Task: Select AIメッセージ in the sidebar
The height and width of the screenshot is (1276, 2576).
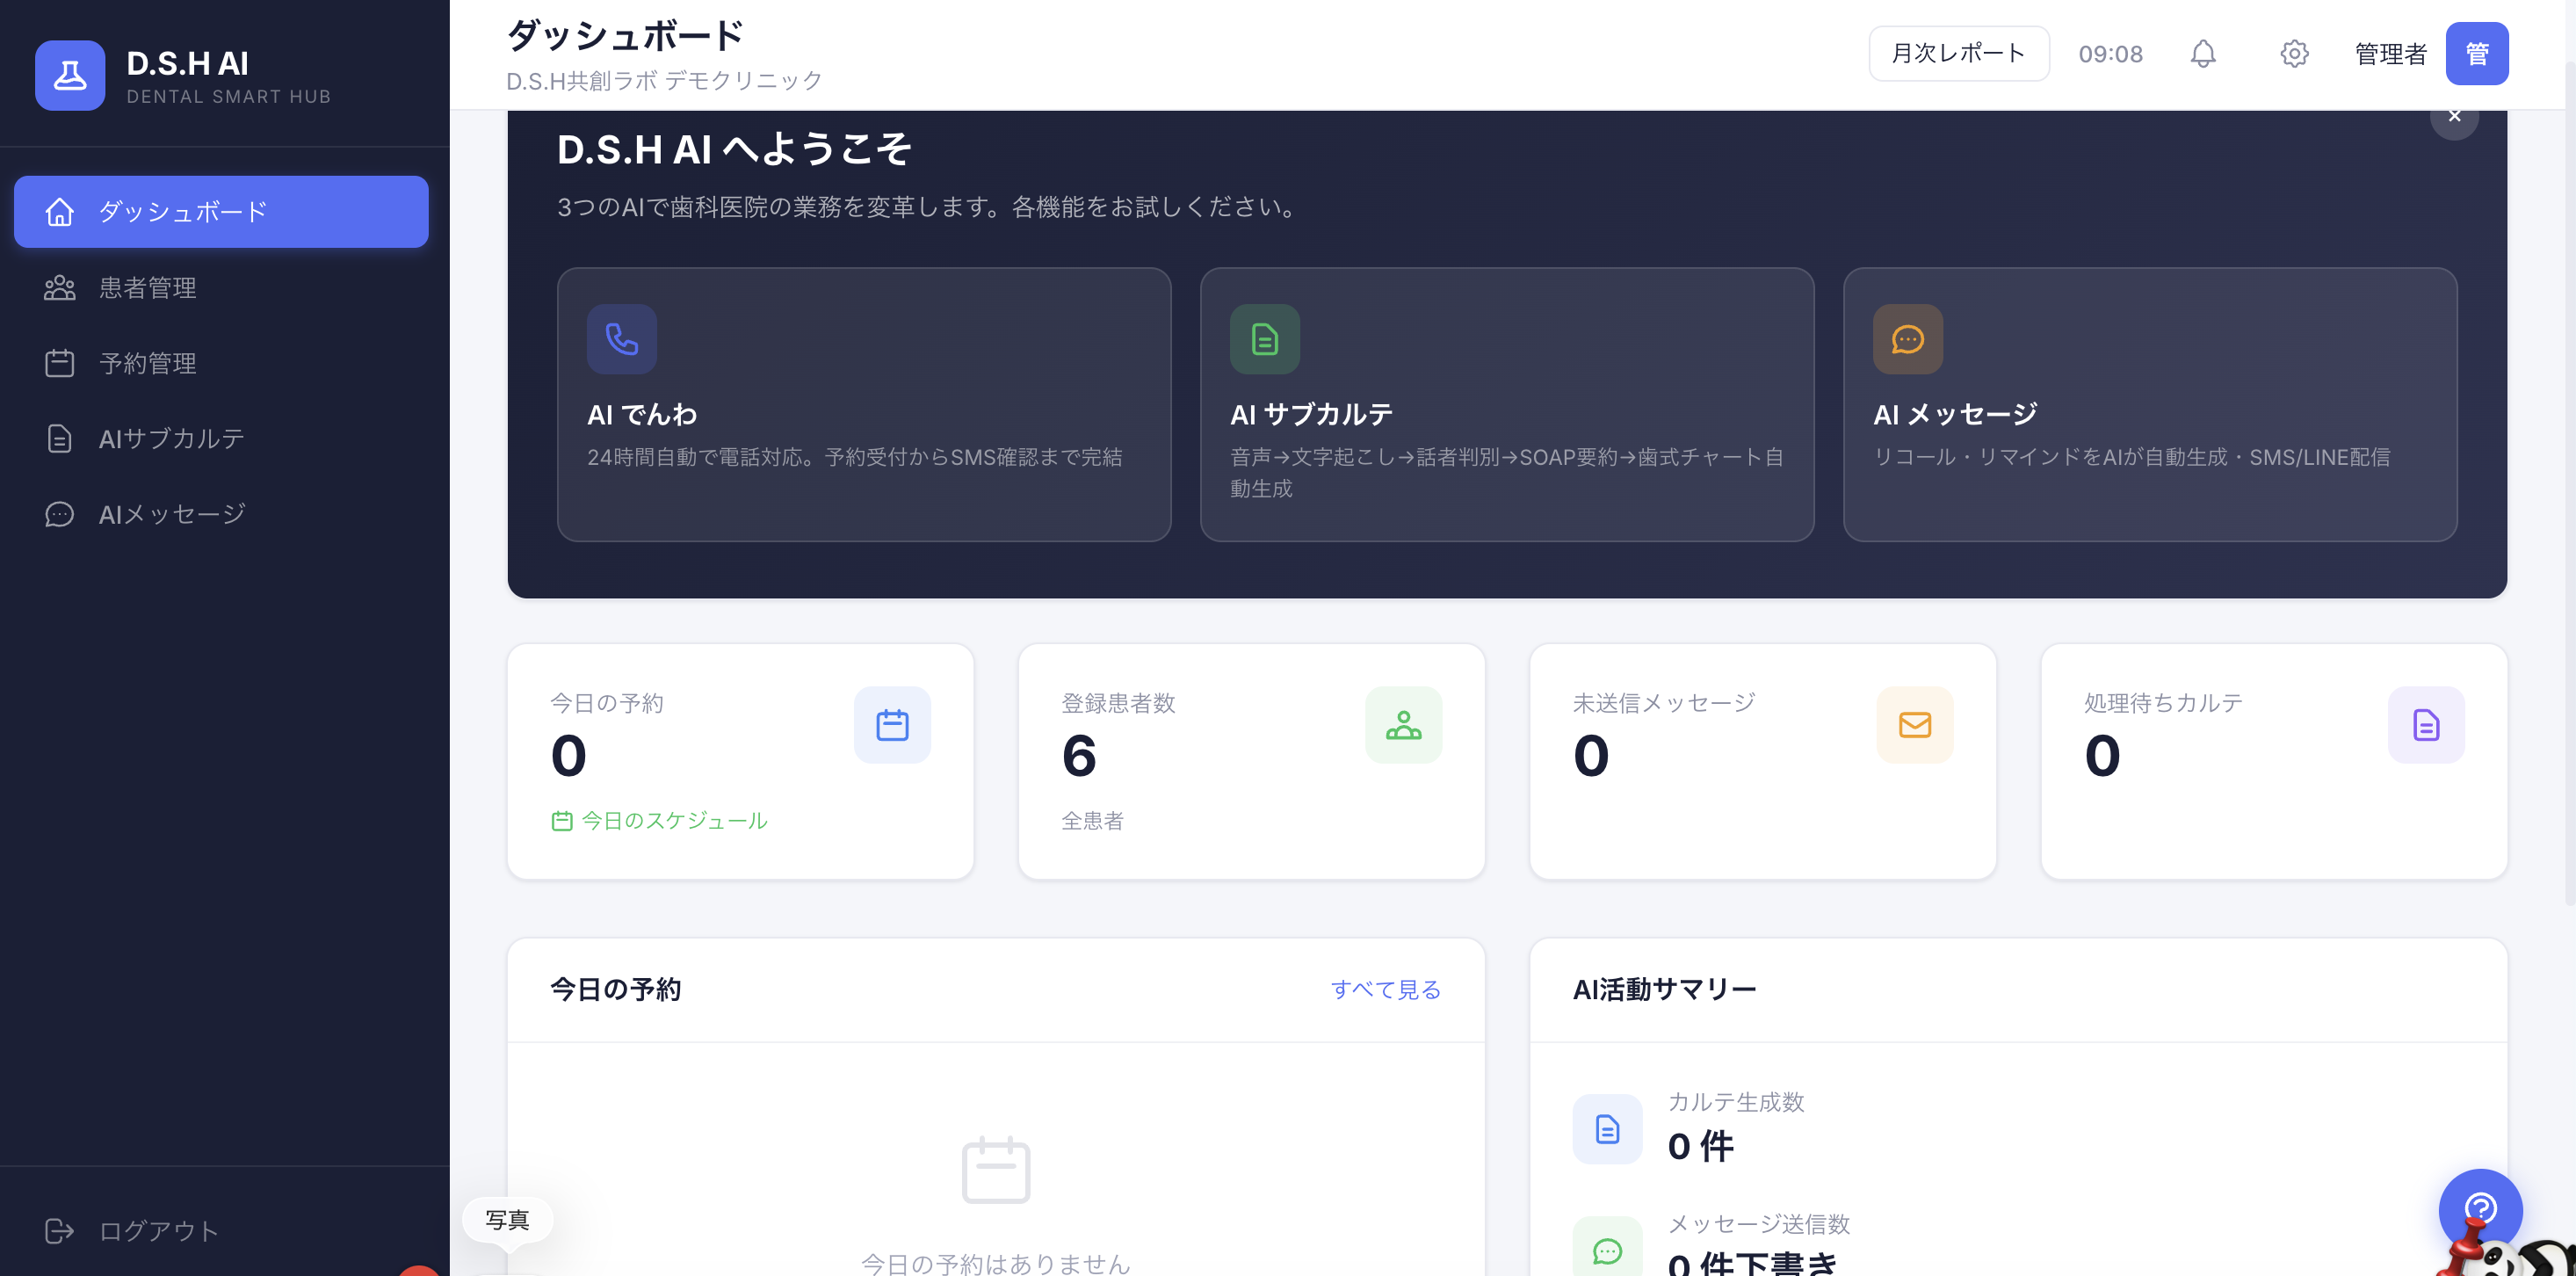Action: click(x=221, y=514)
